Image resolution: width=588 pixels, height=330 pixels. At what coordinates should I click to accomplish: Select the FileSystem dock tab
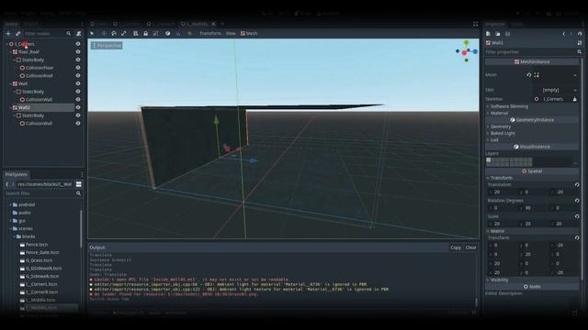tap(17, 174)
